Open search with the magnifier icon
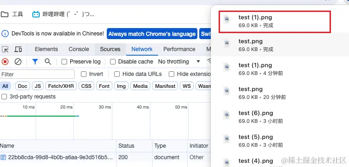Viewport: 349px width, 167px height. click(x=48, y=61)
